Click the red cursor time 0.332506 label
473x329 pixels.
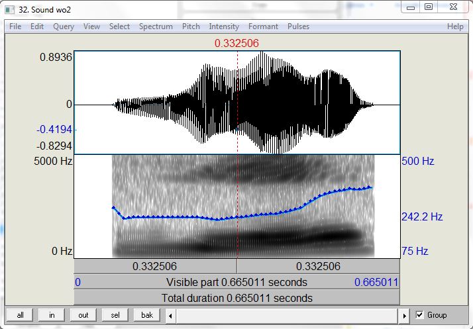[x=236, y=43]
